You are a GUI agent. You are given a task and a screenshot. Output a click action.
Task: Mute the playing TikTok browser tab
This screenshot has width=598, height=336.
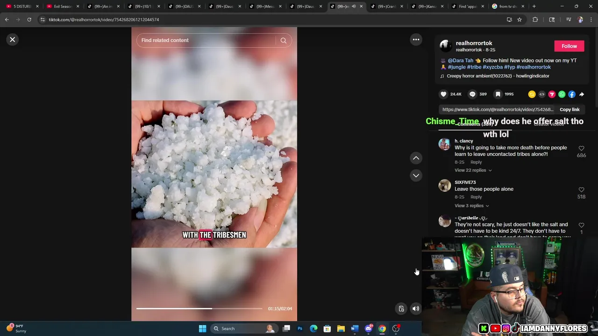pyautogui.click(x=354, y=7)
